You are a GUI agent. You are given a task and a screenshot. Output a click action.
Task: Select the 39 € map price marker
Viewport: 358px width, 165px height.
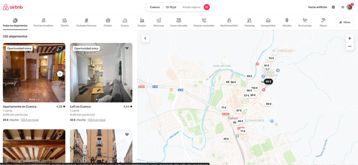[x=253, y=95]
